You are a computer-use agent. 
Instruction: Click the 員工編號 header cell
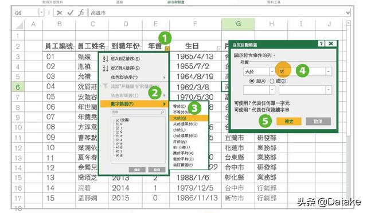(x=59, y=46)
